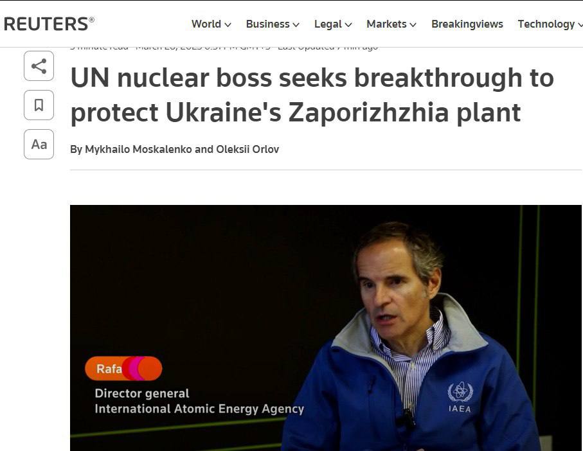Open author Oleksii Orlov's page
This screenshot has height=451, width=583.
[x=247, y=149]
